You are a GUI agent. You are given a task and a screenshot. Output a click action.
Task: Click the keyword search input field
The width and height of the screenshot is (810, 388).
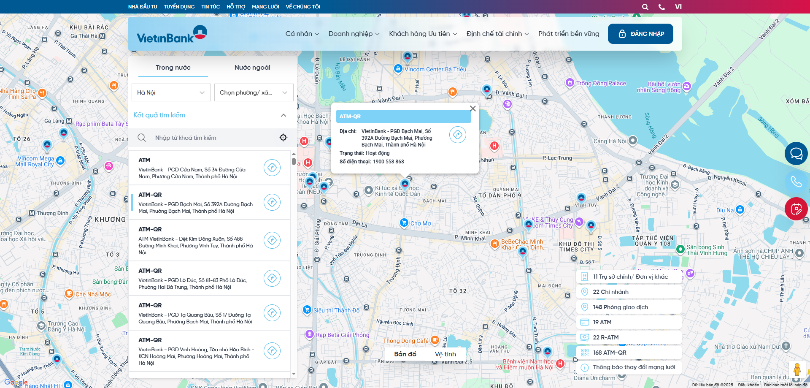pos(211,138)
